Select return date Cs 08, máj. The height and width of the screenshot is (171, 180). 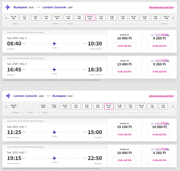120,106
